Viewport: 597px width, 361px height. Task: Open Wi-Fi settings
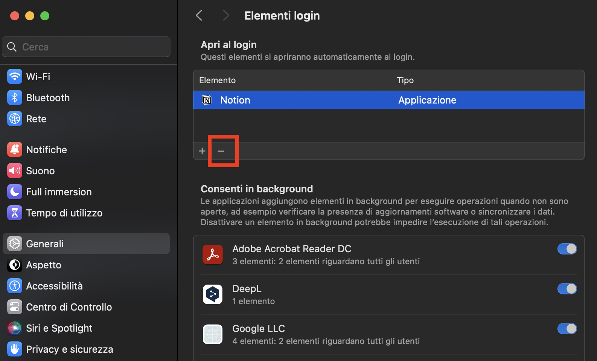click(x=86, y=77)
